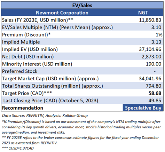Select the Implied EV (USD million) label
Viewport: 165px width, 152px height.
30,49
